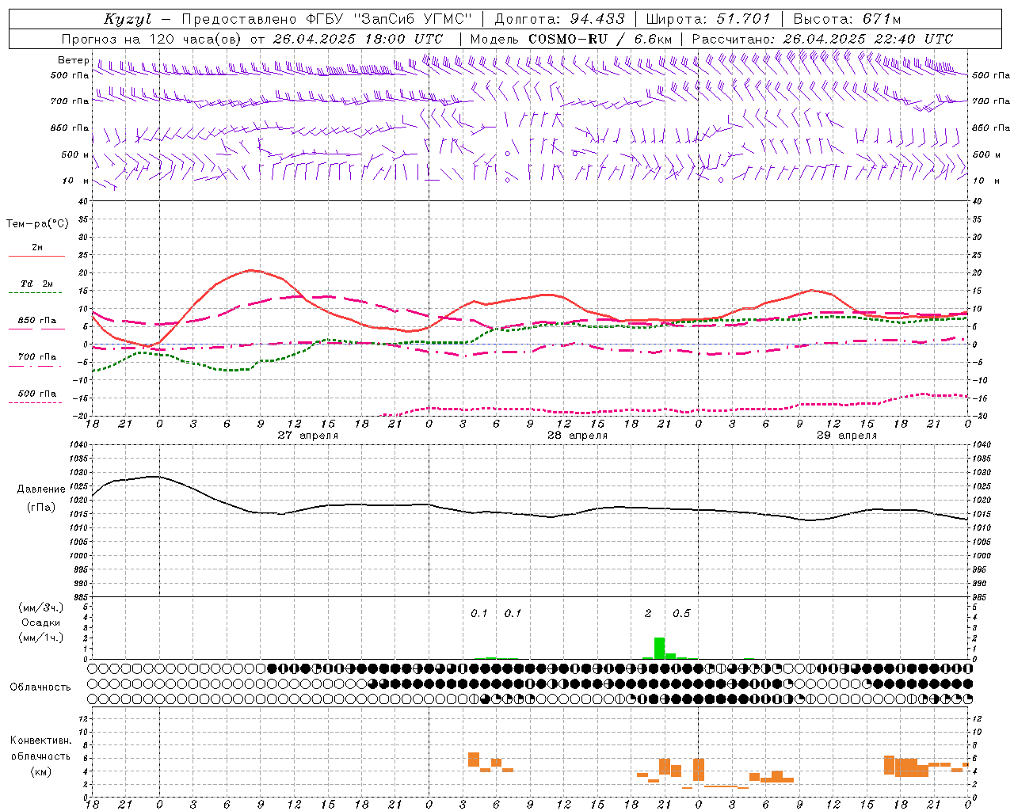Click the "29 апреля" date label
The width and height of the screenshot is (1014, 811).
(x=847, y=435)
